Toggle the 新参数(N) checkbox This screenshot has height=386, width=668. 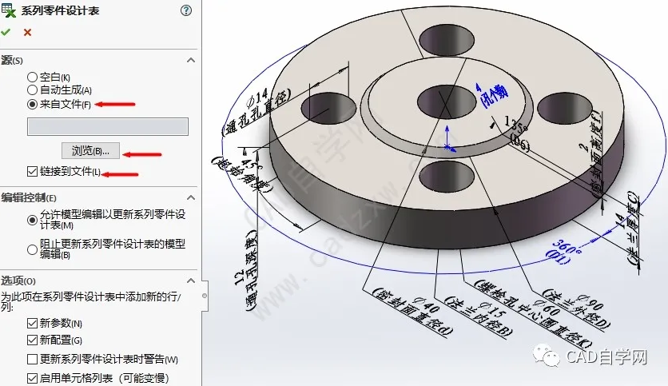pyautogui.click(x=33, y=324)
